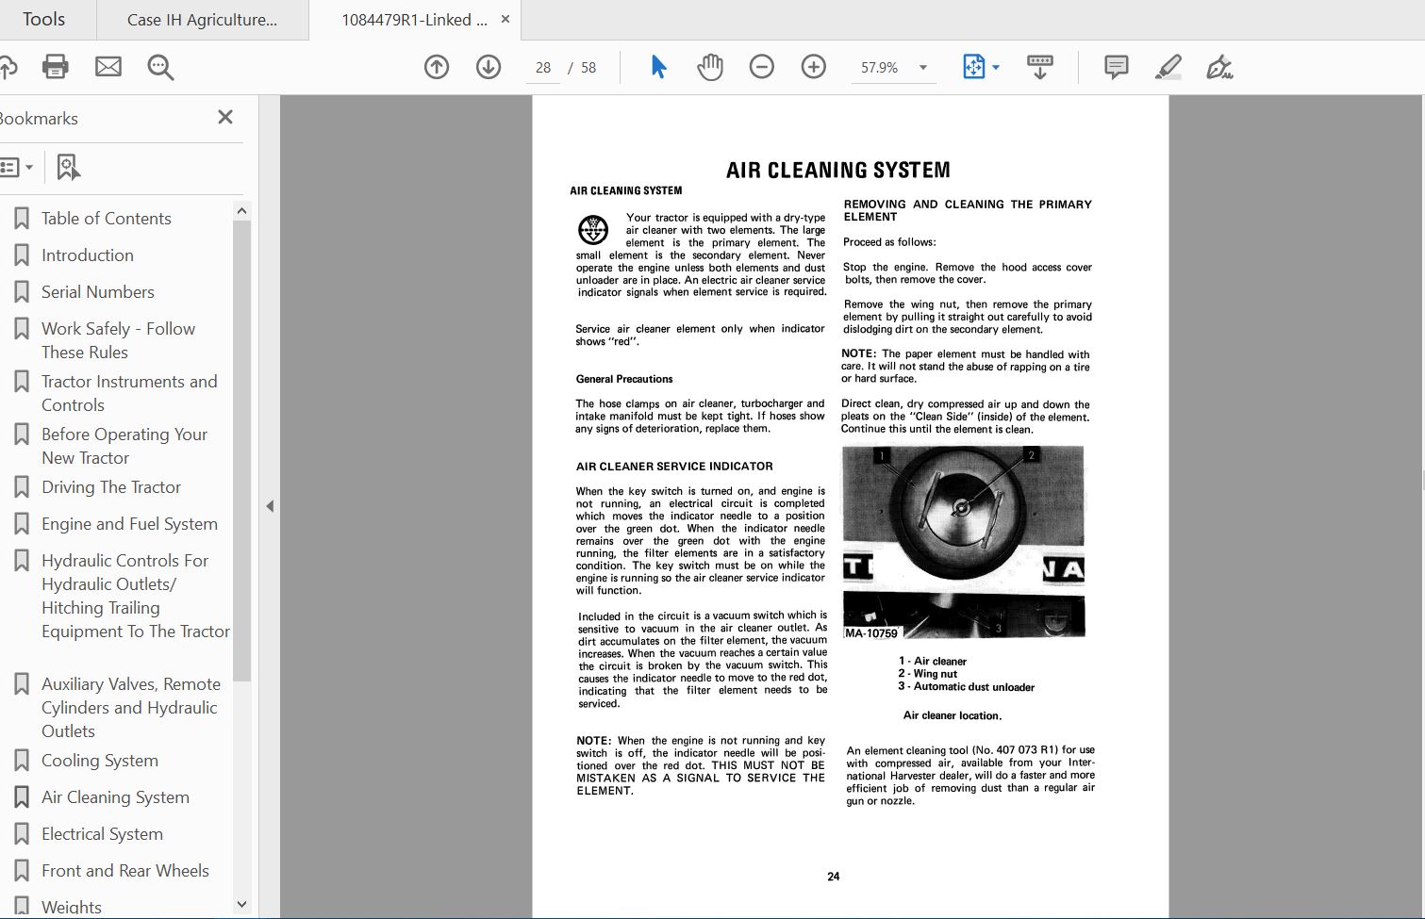Toggle the fit-one-full-page view icon
Screen dimensions: 1425x919
tap(974, 66)
